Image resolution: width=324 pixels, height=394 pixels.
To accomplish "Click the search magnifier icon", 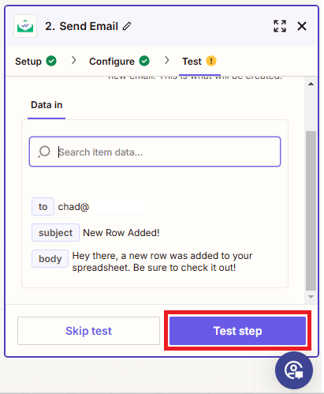I will (x=44, y=152).
